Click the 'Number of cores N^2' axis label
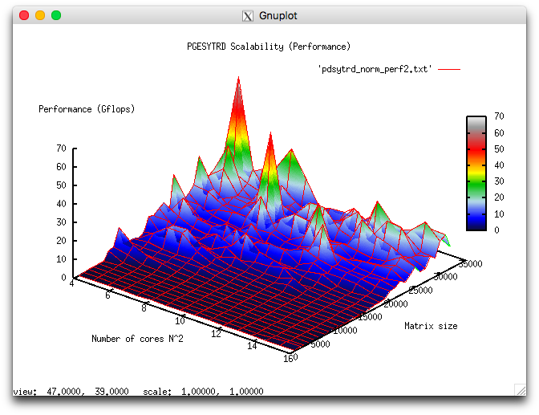The width and height of the screenshot is (539, 415). click(x=137, y=339)
